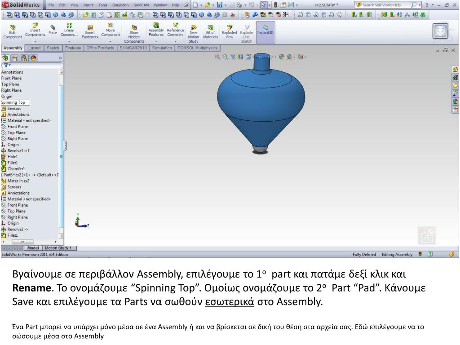
Task: Click the Reference Geometry icon
Action: click(175, 26)
